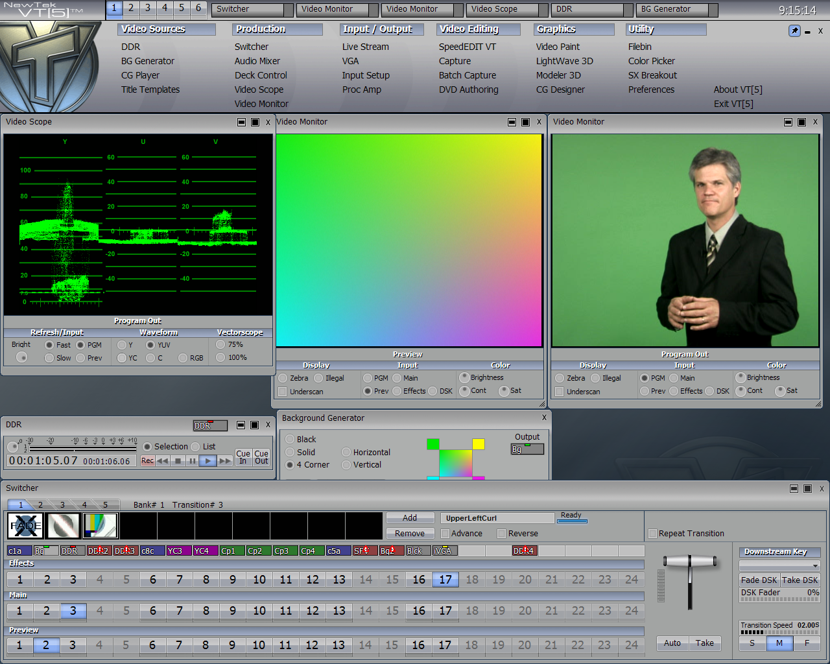This screenshot has width=830, height=664.
Task: Open the Switcher module dropdown at top
Action: pyautogui.click(x=289, y=10)
